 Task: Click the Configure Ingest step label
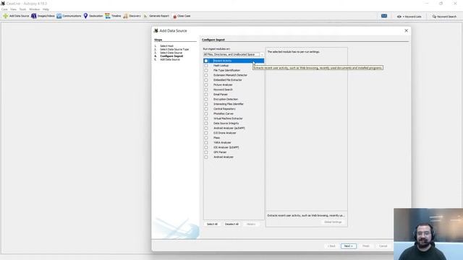point(171,56)
